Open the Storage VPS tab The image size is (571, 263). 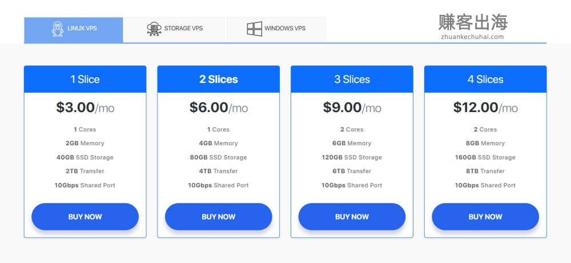point(175,29)
